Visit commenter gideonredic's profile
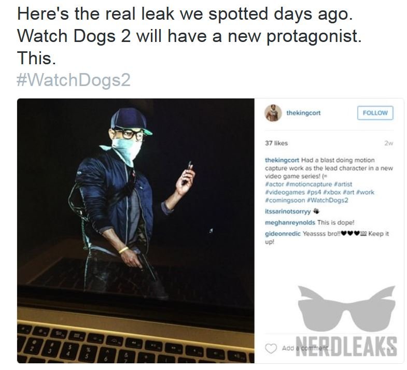This screenshot has width=407, height=370. pyautogui.click(x=283, y=234)
